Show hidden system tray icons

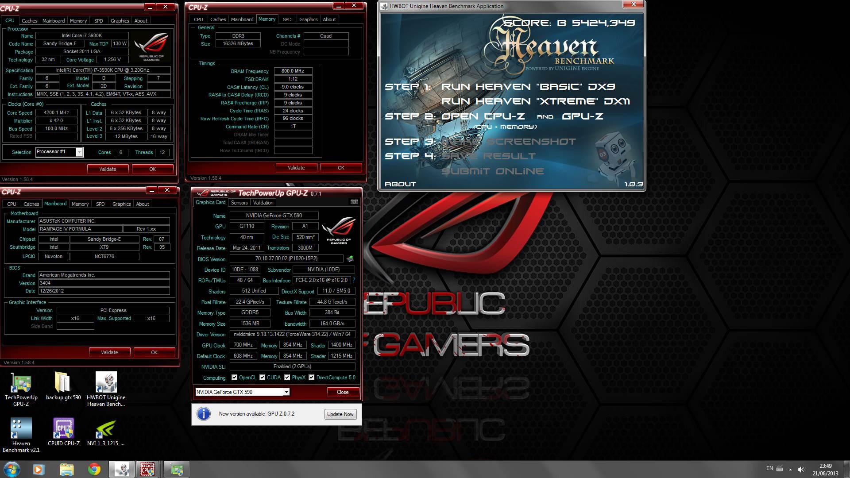click(x=790, y=469)
